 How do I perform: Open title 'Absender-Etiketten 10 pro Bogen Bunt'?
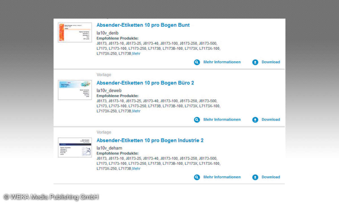click(143, 25)
